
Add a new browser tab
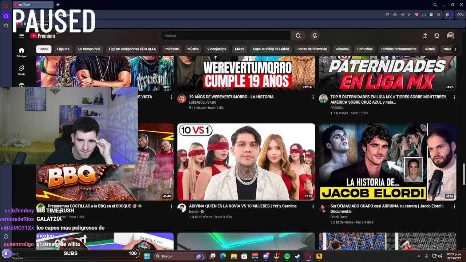click(58, 5)
